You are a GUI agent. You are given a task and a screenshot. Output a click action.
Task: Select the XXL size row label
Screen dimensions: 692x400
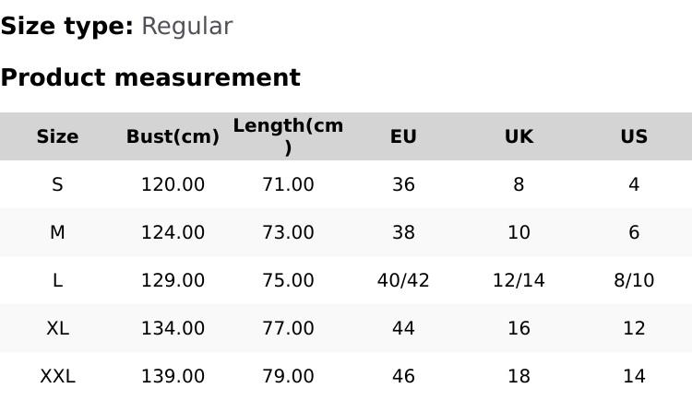[x=57, y=376]
